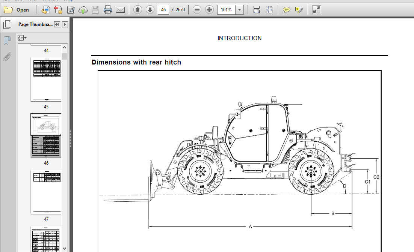Viewport: 414px width, 252px height.
Task: Open the thumbnail options menu dropdown
Action: pyautogui.click(x=22, y=38)
